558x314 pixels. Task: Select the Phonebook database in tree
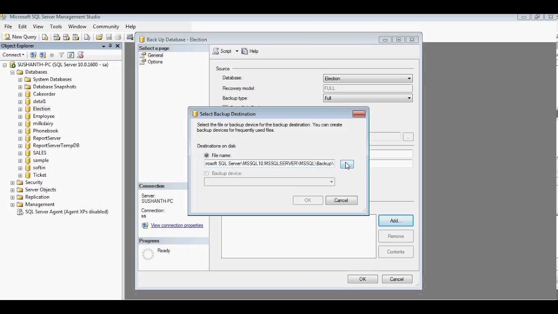pos(45,131)
